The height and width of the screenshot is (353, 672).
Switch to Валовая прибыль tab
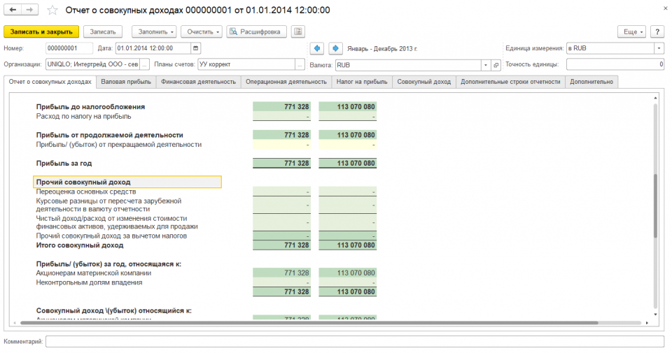126,82
